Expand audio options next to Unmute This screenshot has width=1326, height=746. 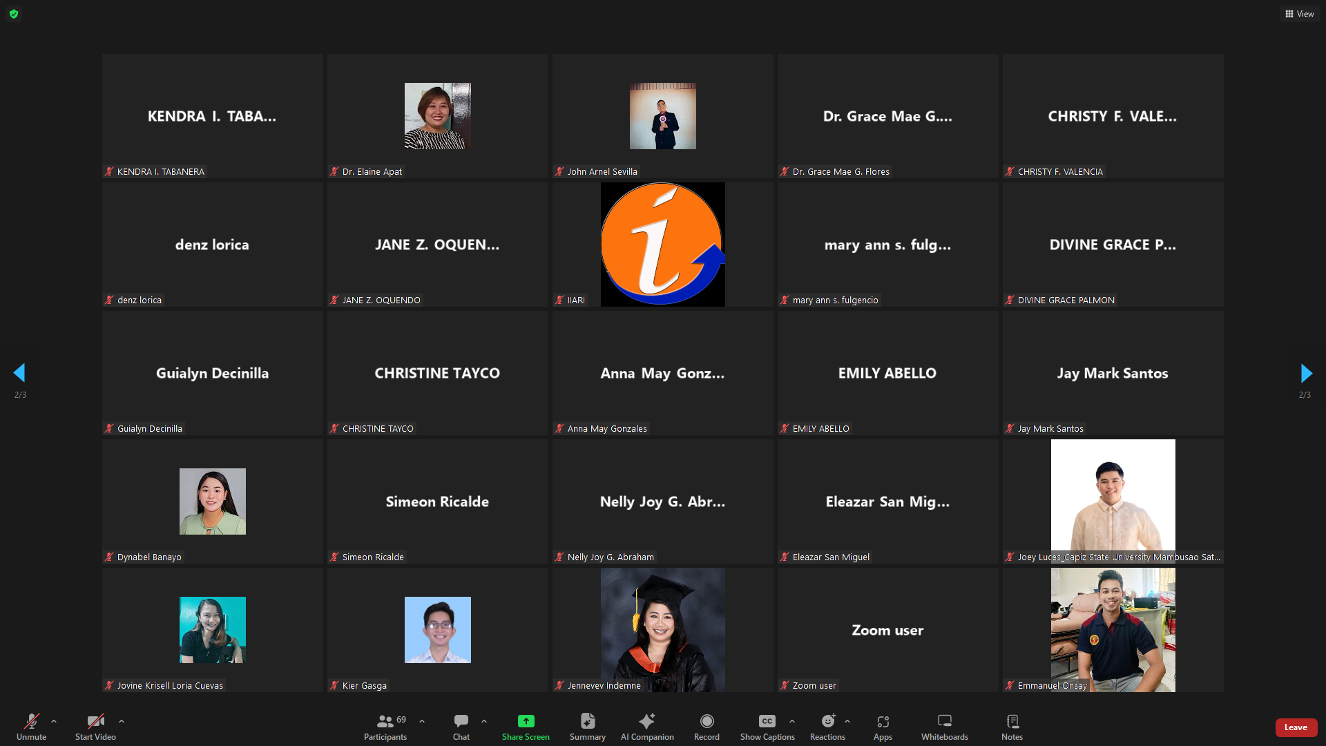[54, 721]
